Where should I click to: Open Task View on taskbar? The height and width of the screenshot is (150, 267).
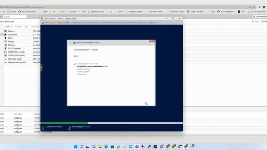pos(88,147)
